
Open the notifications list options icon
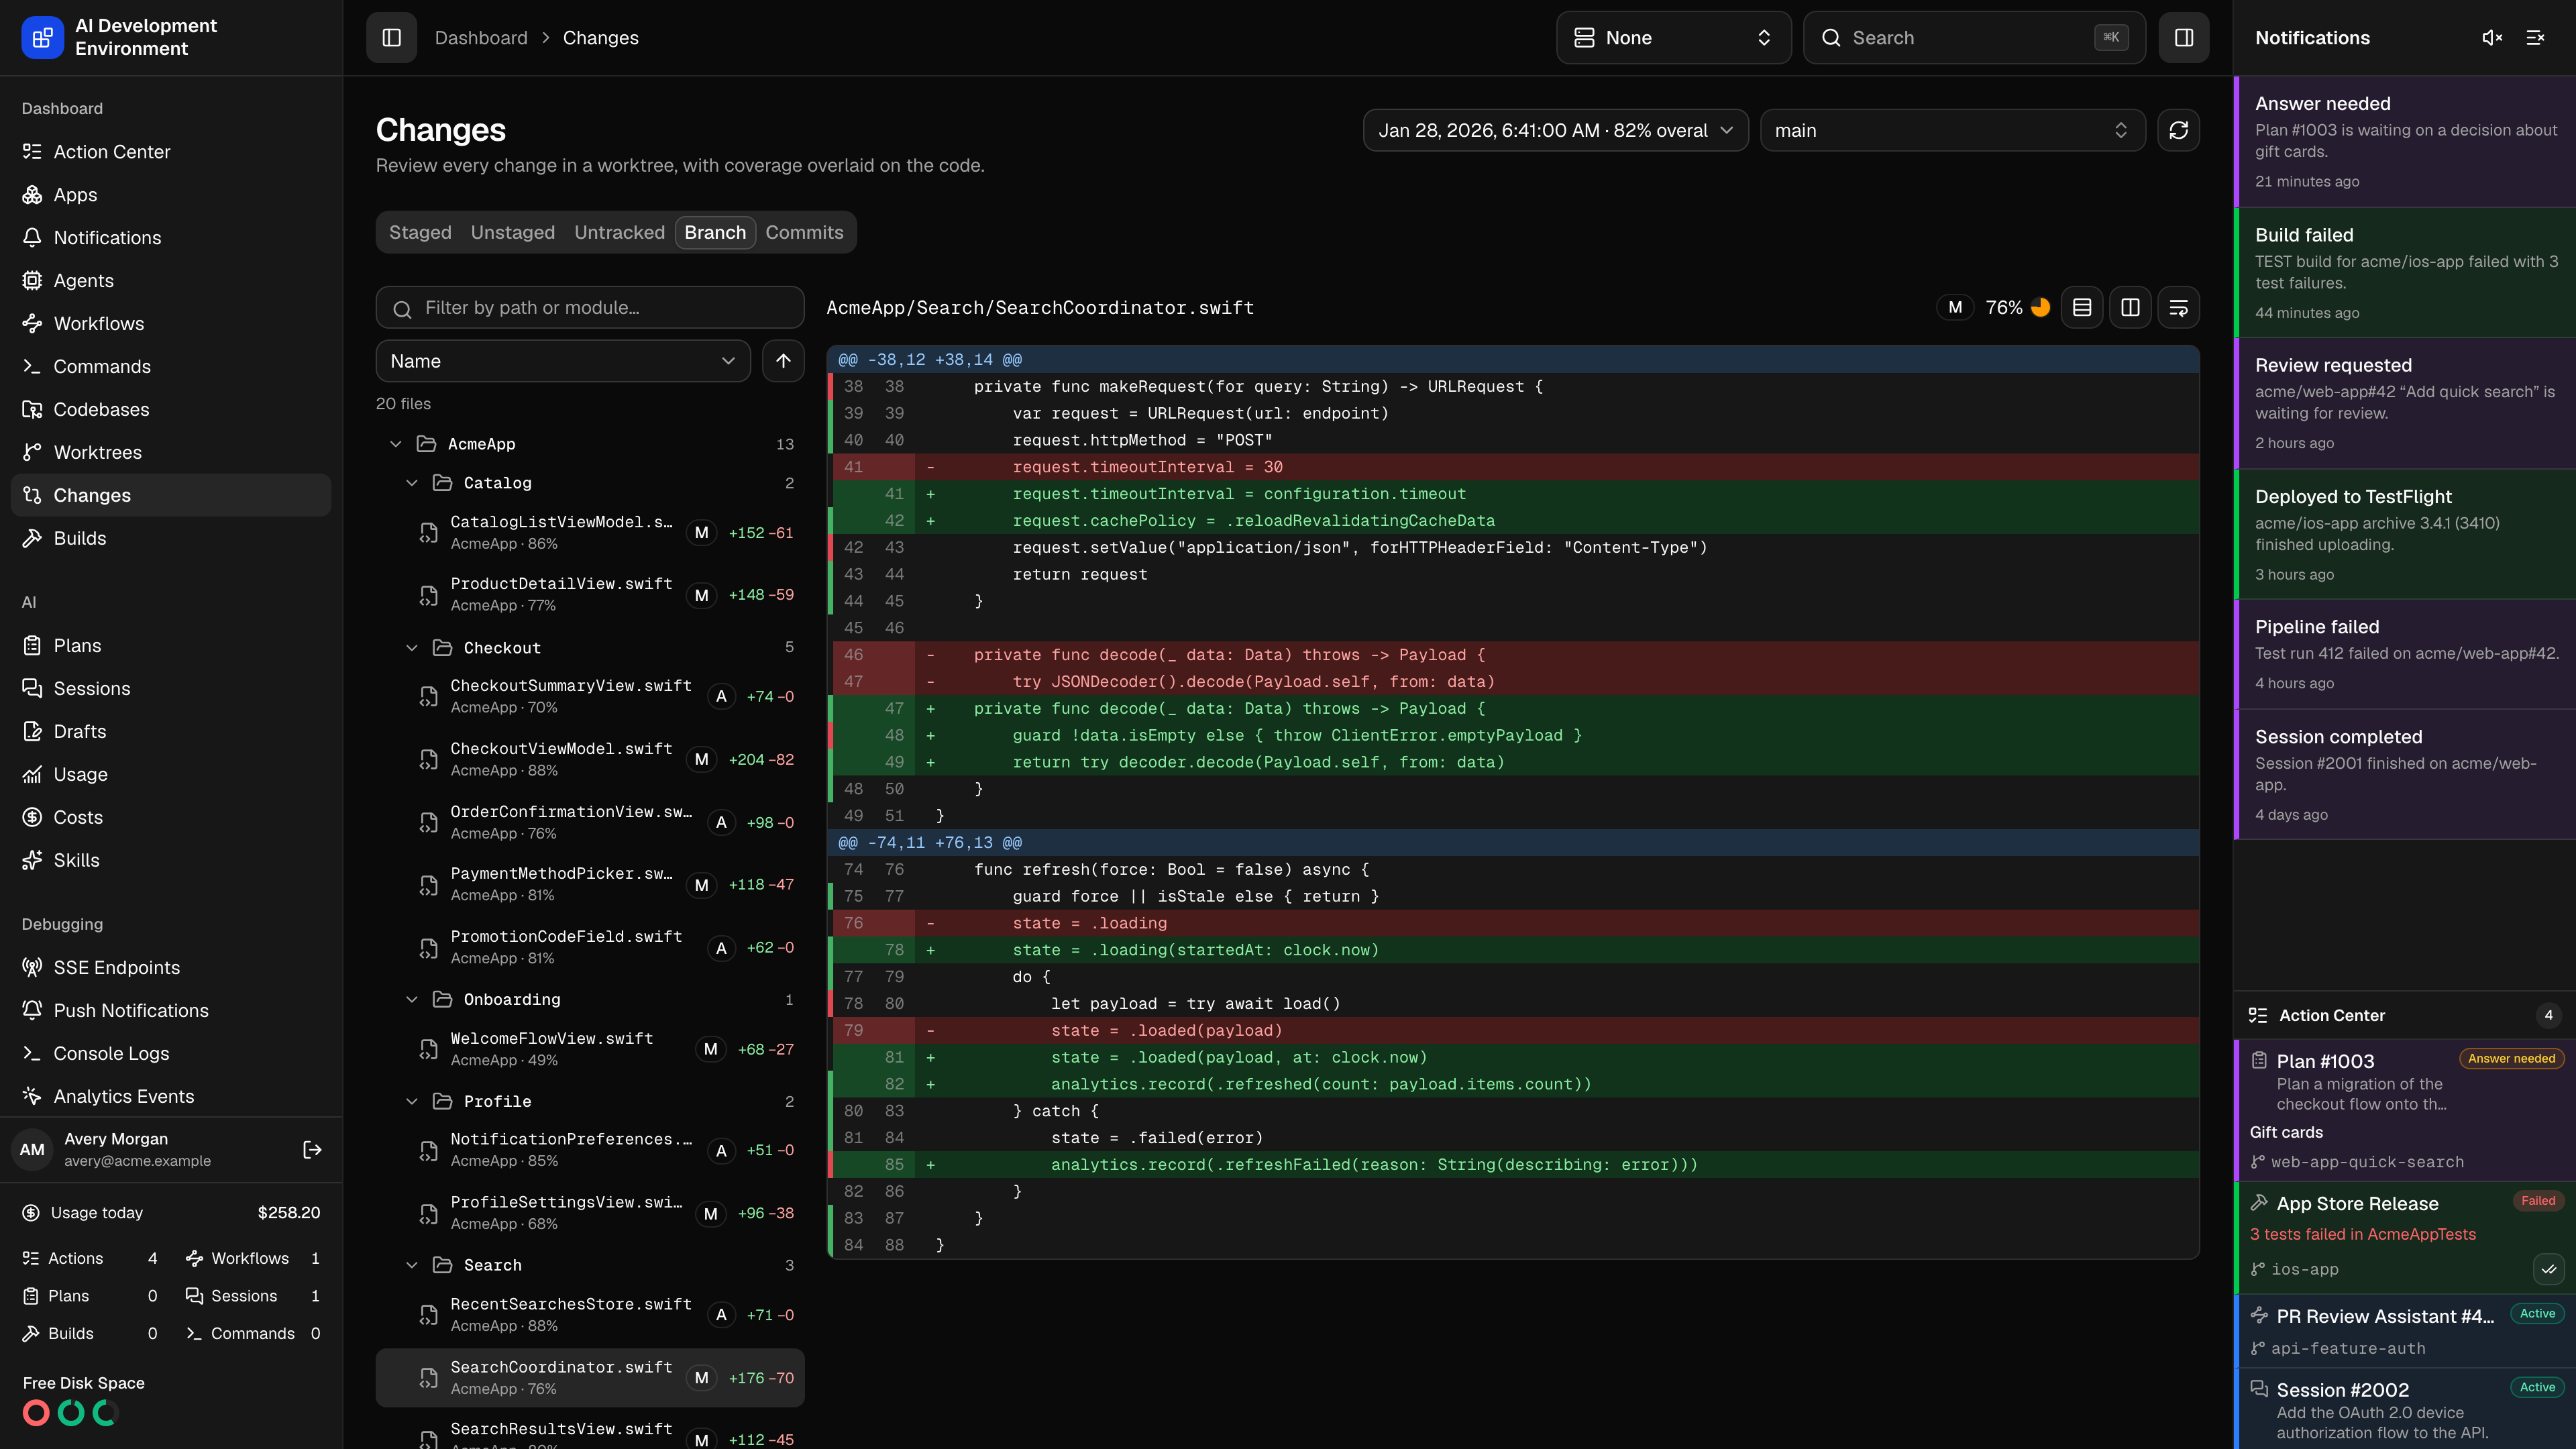(2535, 38)
